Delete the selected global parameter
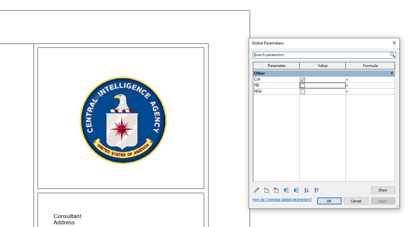 tap(276, 190)
